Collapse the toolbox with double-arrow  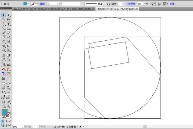(2, 8)
